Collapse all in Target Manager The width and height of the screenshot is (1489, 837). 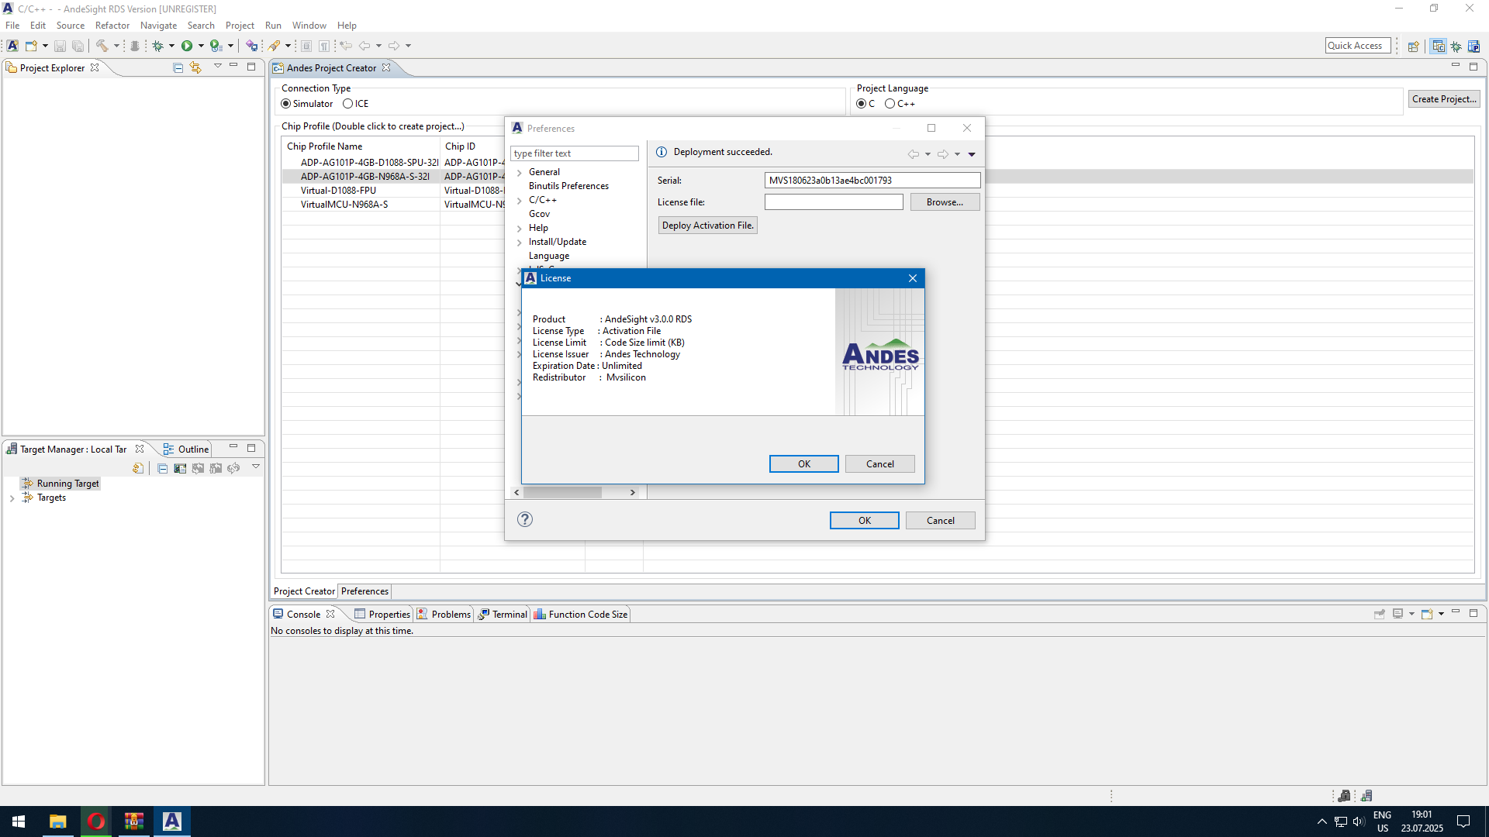pyautogui.click(x=162, y=468)
